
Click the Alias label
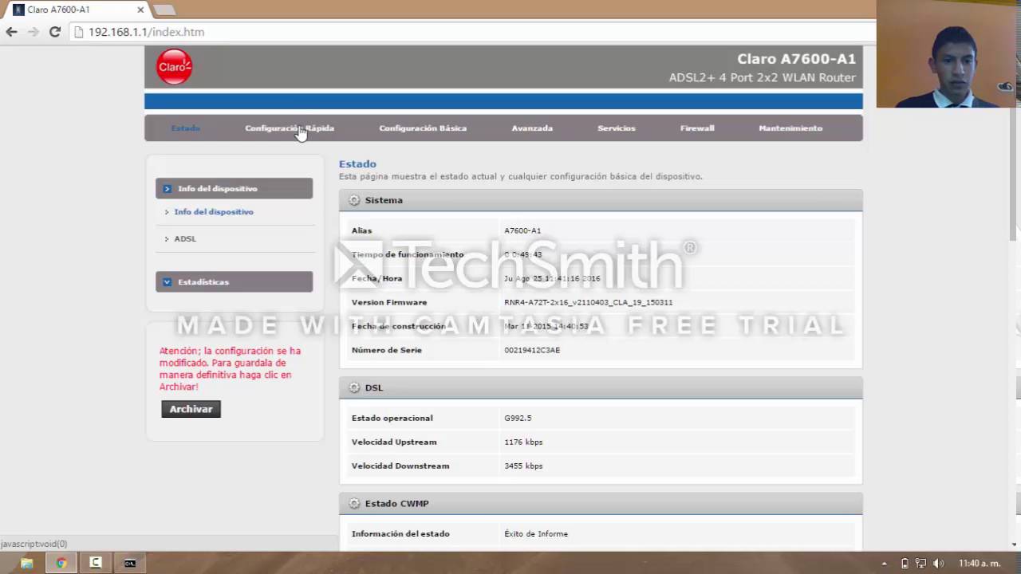(362, 230)
